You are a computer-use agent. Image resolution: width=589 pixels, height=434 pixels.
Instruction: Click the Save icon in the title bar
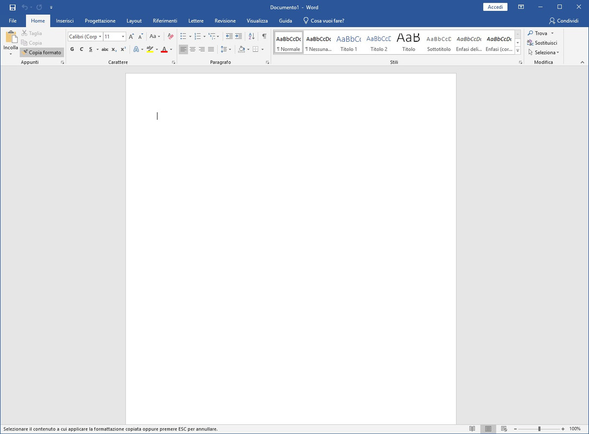point(12,7)
